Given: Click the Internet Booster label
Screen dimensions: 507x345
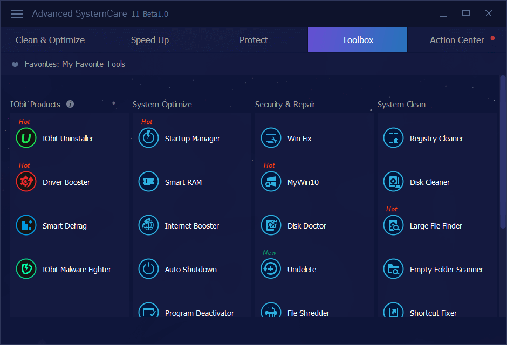Looking at the screenshot, I should 191,226.
